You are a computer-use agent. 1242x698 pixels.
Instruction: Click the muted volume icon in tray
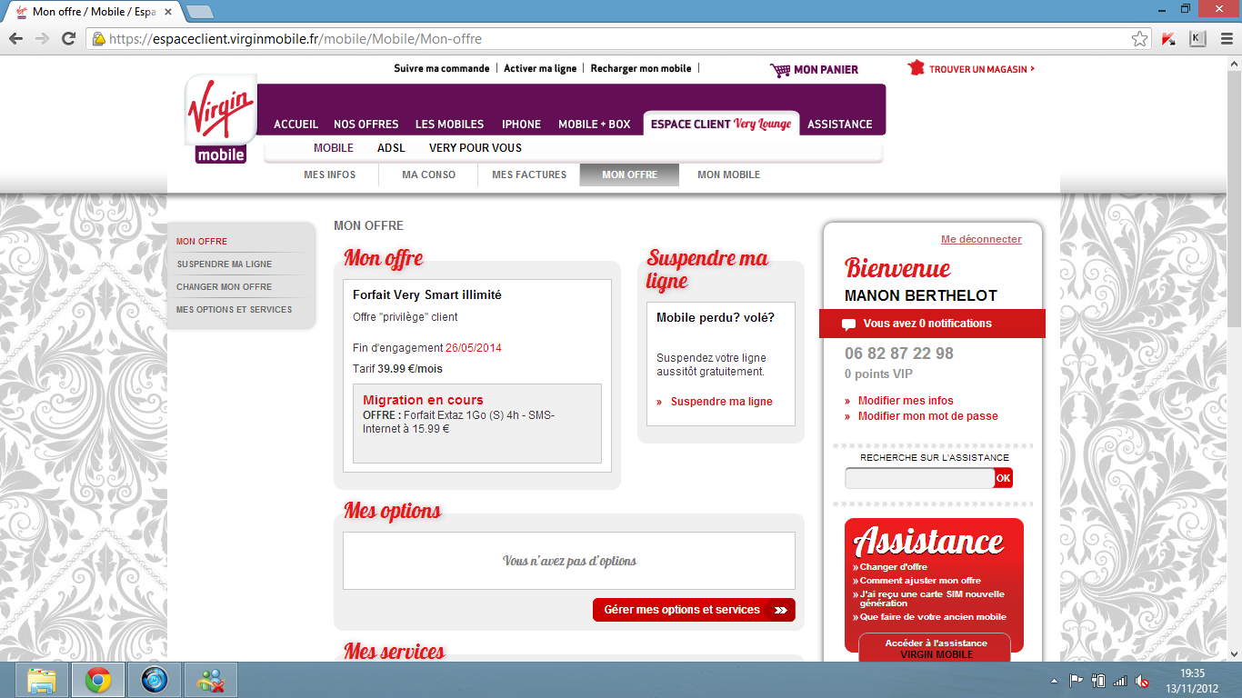click(x=1142, y=681)
